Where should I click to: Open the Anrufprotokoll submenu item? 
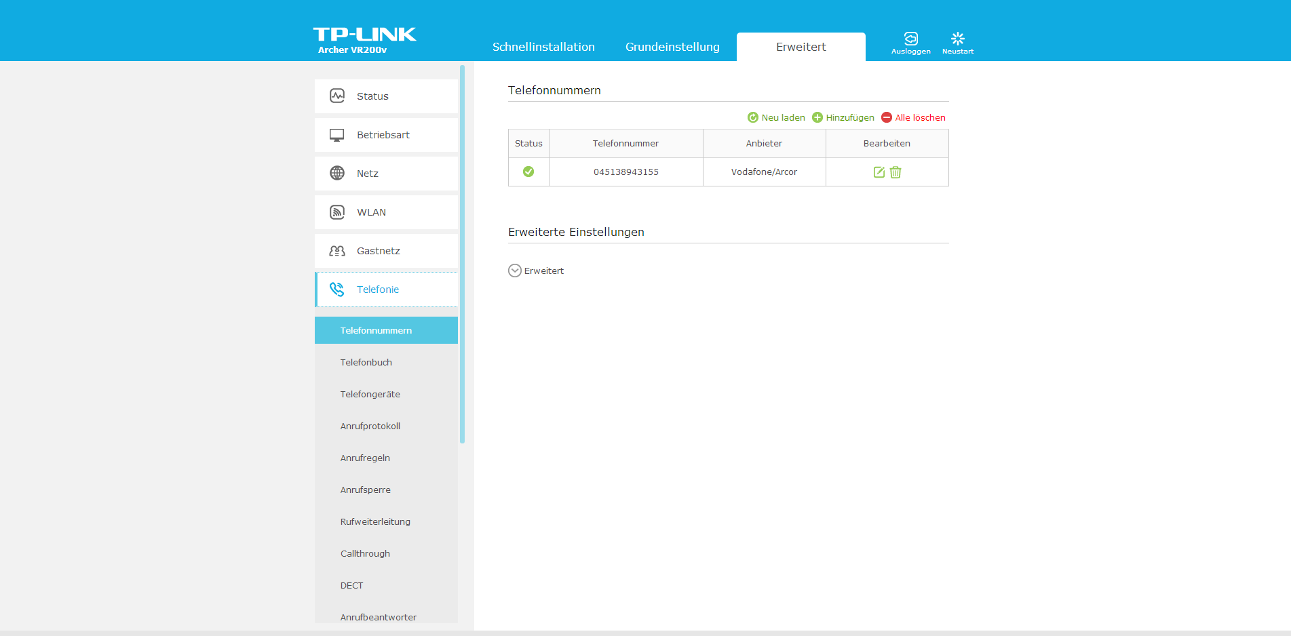(370, 426)
